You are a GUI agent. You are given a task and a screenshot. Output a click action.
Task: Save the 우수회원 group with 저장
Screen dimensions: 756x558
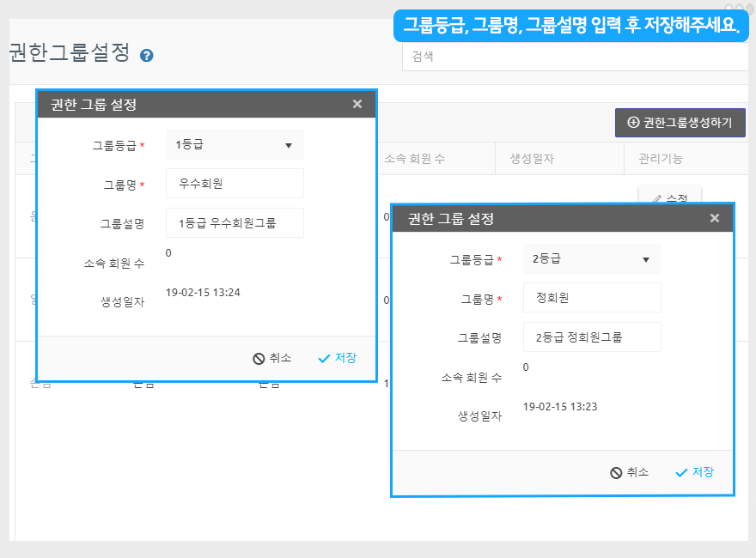coord(337,358)
